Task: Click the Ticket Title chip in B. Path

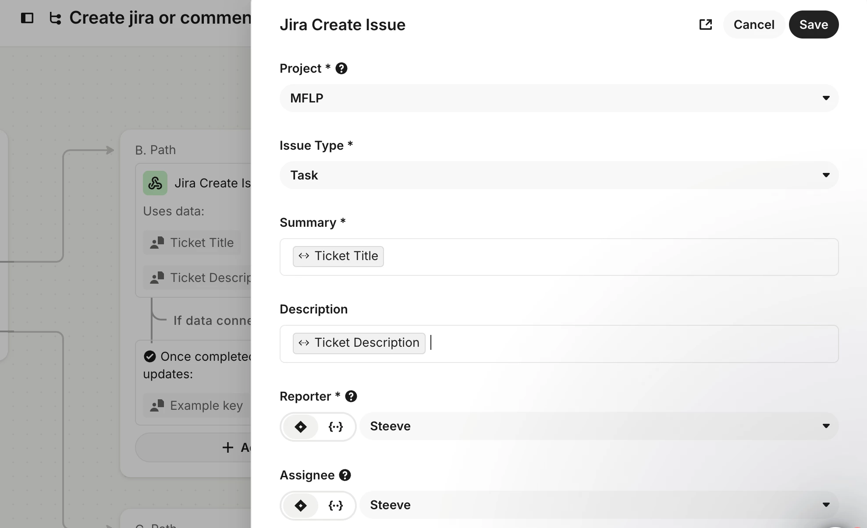Action: [x=192, y=243]
